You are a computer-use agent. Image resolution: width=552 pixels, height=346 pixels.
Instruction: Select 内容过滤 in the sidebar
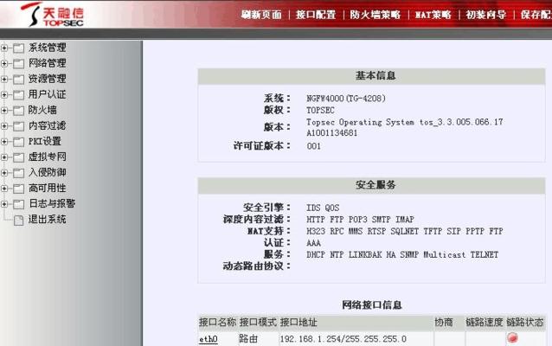pyautogui.click(x=48, y=125)
